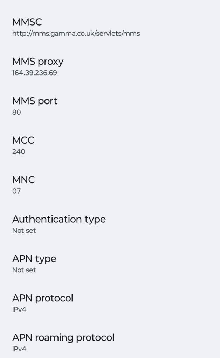Click the Gamma MMS server URL
Viewport: 220px width, 358px height.
(76, 34)
